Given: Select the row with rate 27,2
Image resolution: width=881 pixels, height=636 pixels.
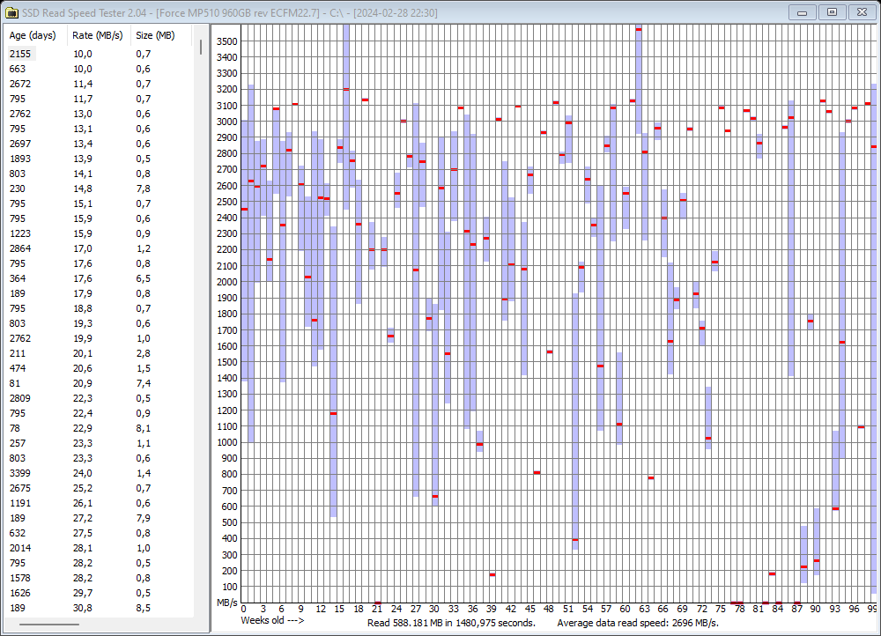Looking at the screenshot, I should (x=99, y=518).
